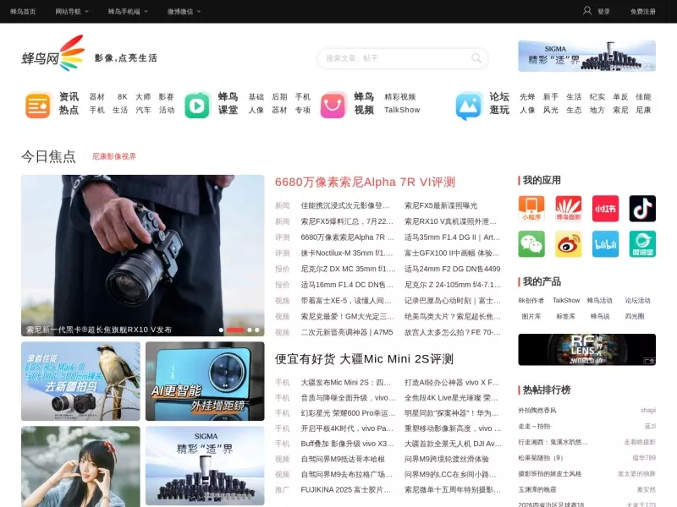Open hot post 摄影班拍的嬉皮士风格
Screen dimensions: 677x507
coord(549,474)
